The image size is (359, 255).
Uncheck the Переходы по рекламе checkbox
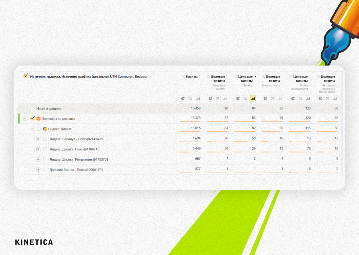point(32,119)
